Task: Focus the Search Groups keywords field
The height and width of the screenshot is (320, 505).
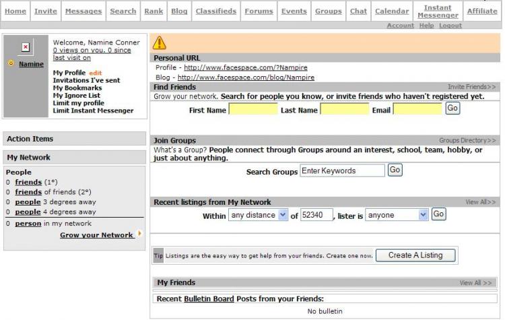Action: [x=342, y=171]
